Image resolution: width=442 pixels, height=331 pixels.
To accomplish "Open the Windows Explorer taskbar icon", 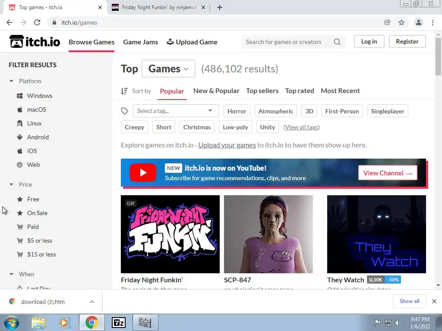I will coord(38,322).
